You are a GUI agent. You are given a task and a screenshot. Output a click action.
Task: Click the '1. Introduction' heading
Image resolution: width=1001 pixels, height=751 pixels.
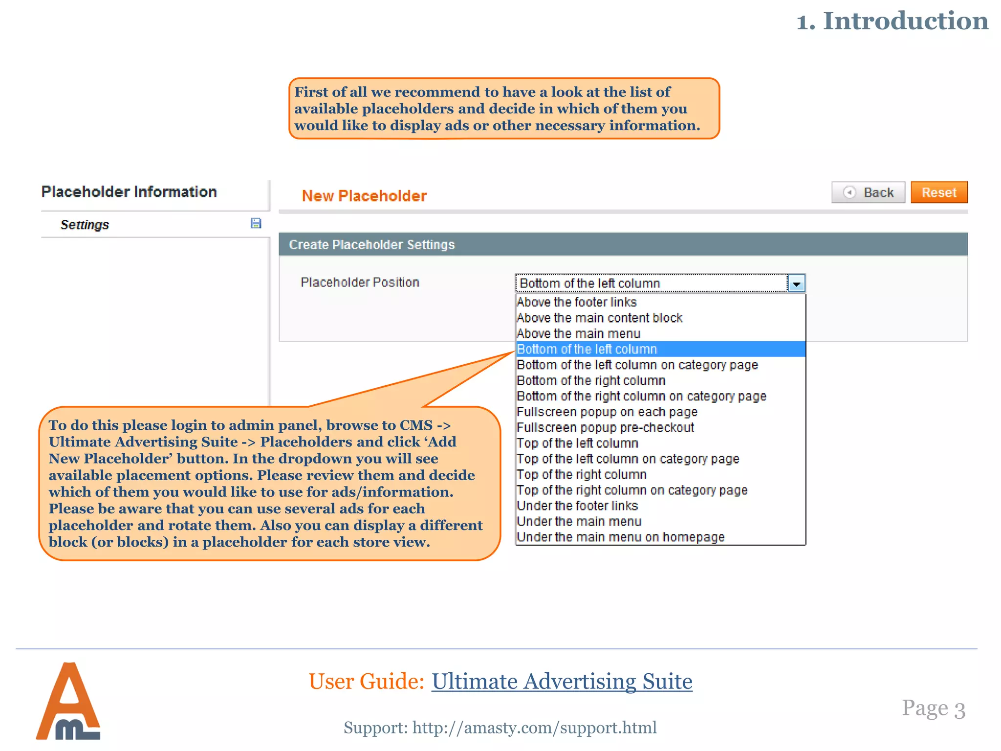[x=892, y=21]
